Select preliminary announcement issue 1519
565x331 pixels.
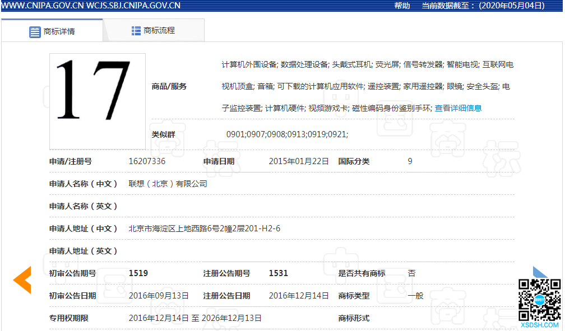tap(138, 273)
